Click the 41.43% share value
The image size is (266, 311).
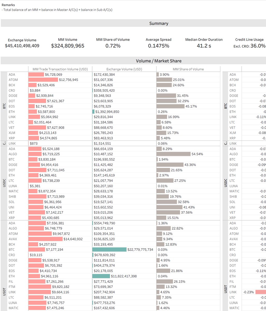(x=189, y=207)
